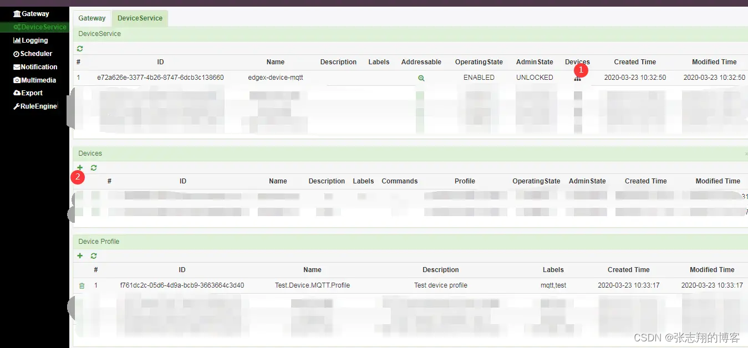Refresh the DeviceService table
The image size is (748, 348).
[80, 49]
